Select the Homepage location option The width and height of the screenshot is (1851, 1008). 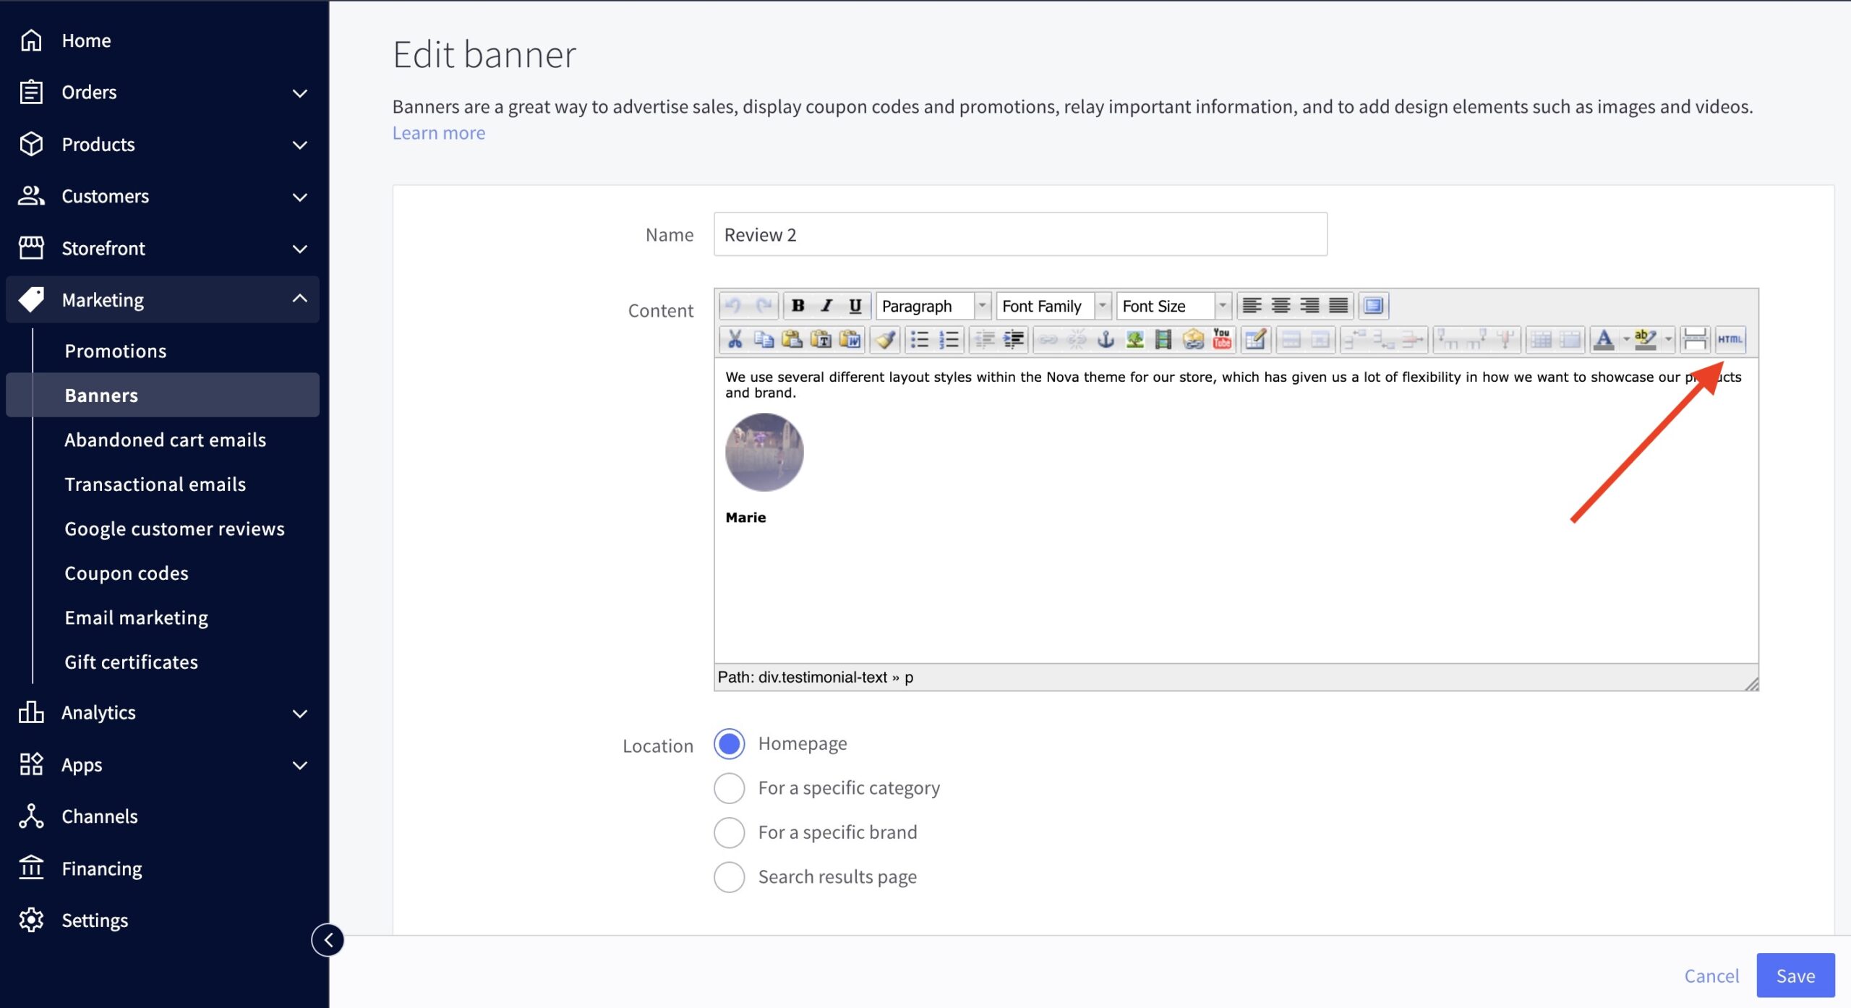tap(729, 743)
